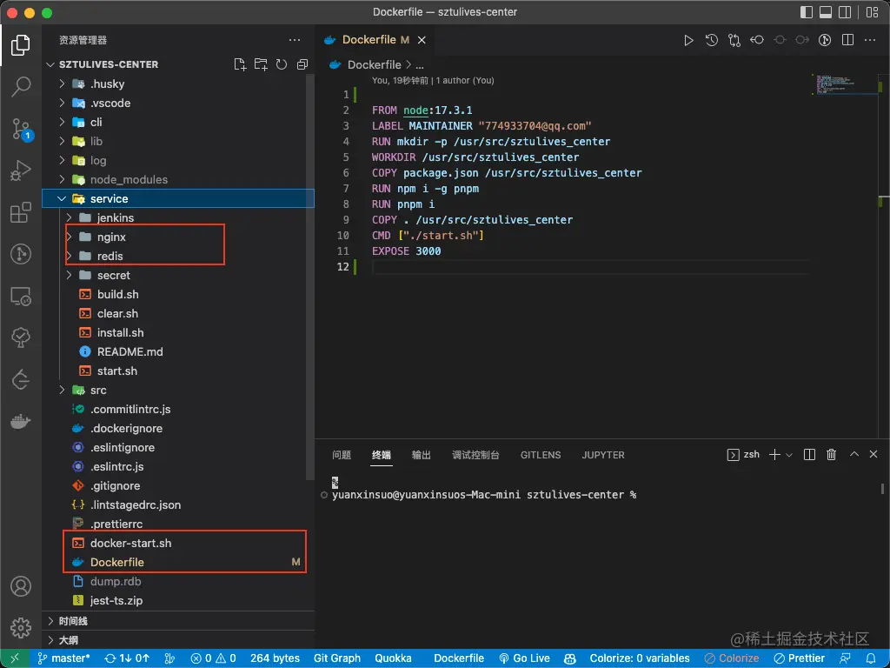Toggle Colorize in status bar

(x=732, y=658)
